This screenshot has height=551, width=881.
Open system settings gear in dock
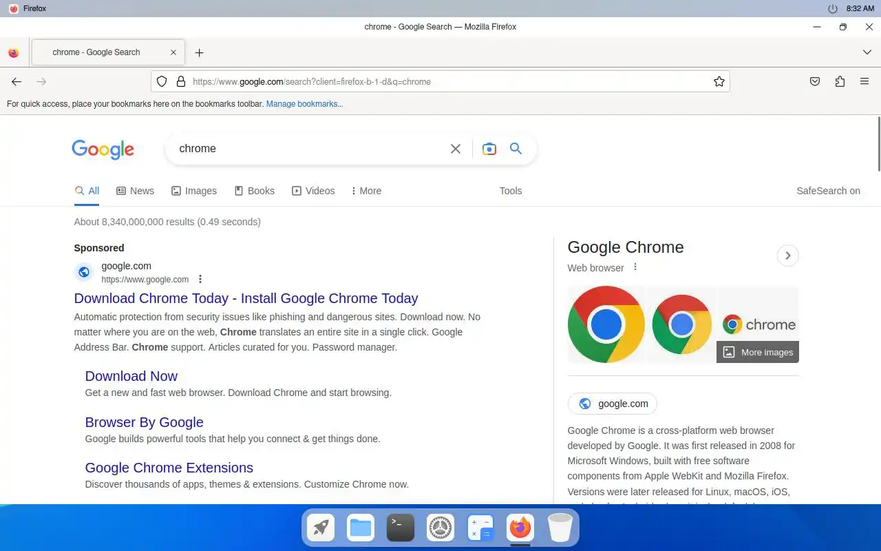tap(440, 528)
